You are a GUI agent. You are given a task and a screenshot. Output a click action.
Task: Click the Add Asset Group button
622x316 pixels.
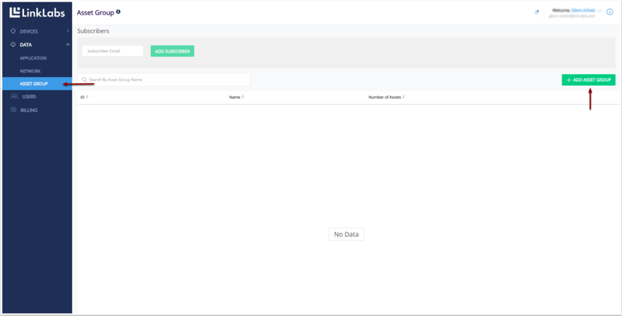point(589,80)
